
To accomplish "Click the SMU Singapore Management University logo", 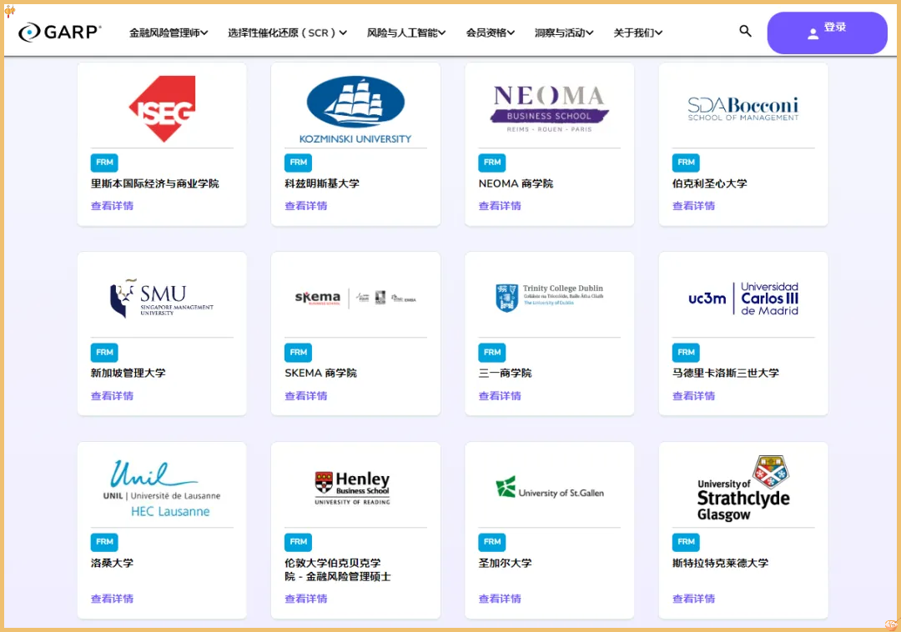I will (x=162, y=298).
